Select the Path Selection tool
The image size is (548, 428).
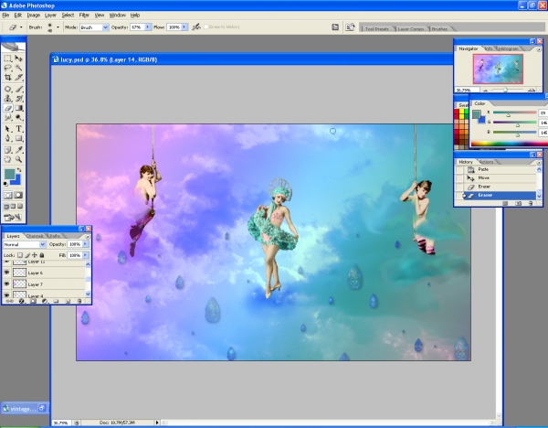pyautogui.click(x=7, y=129)
